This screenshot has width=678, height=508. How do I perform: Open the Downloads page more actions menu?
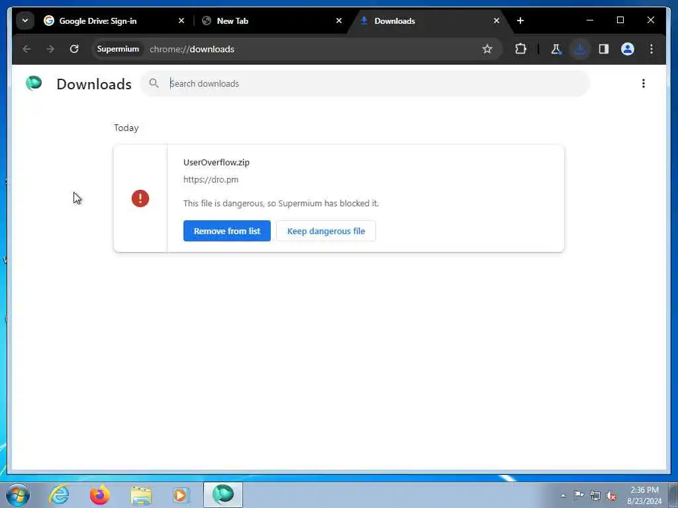tap(644, 83)
